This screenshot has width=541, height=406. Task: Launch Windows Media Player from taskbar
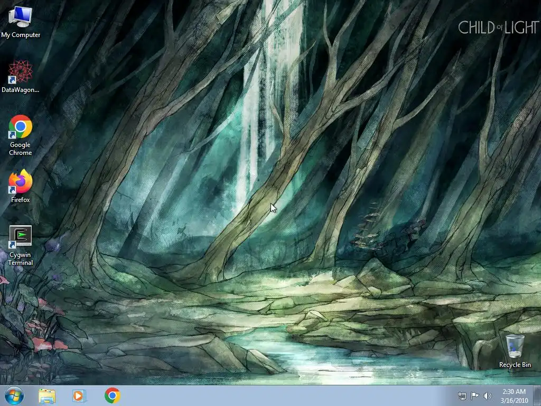tap(79, 396)
